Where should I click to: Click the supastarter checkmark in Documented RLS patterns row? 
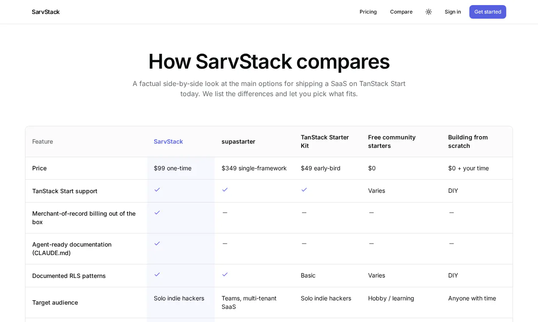[225, 274]
